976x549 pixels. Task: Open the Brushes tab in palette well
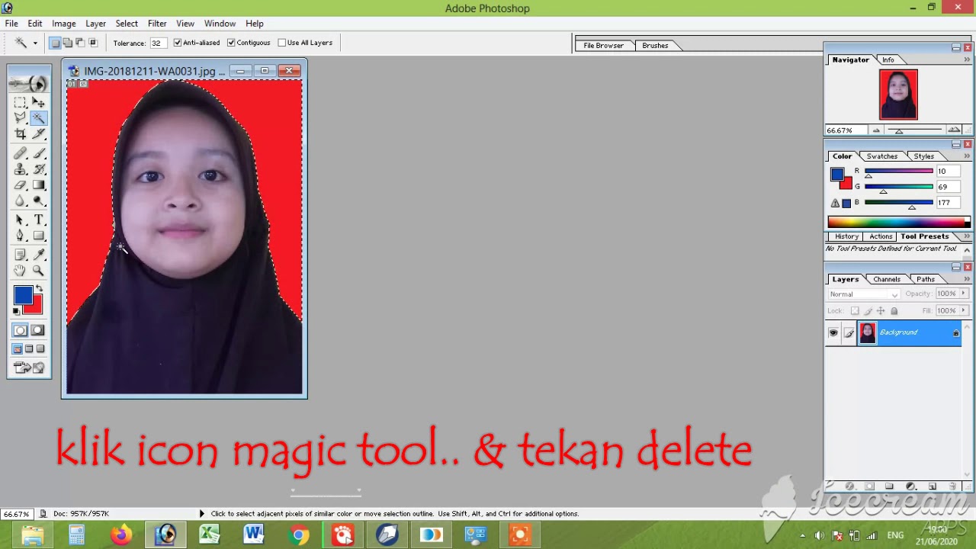click(x=655, y=46)
